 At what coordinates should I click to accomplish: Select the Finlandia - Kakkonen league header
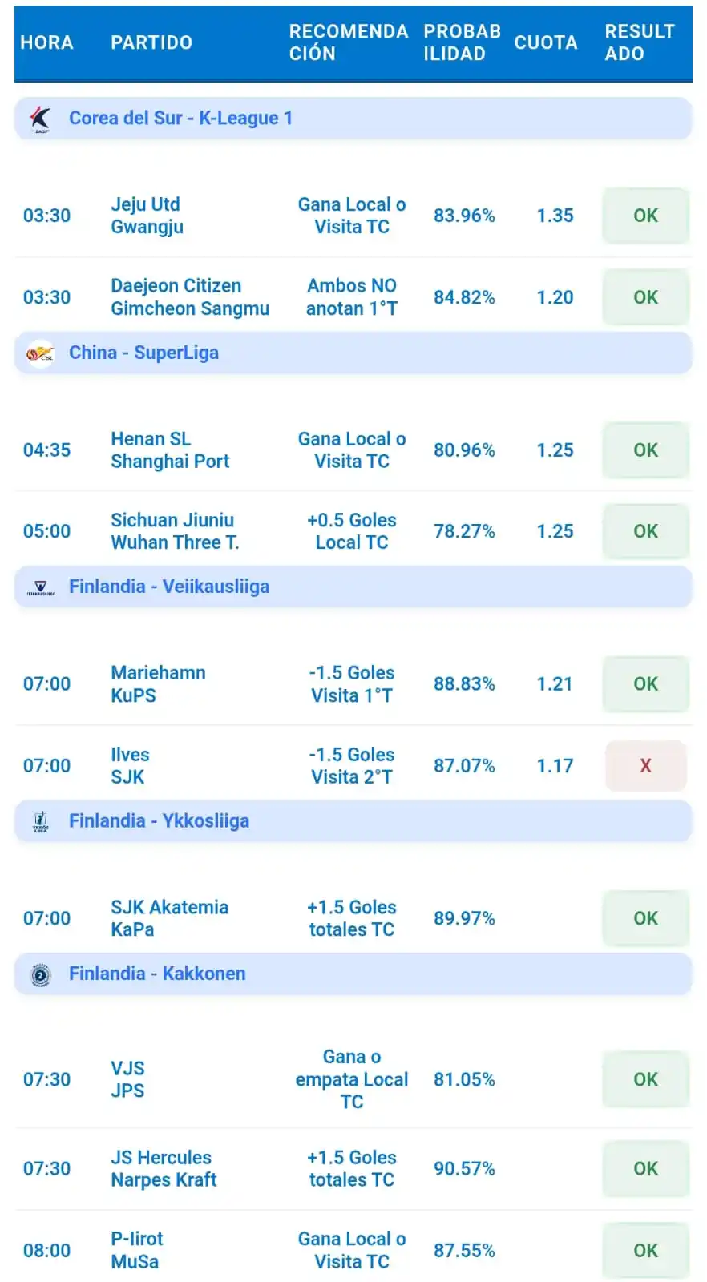353,974
